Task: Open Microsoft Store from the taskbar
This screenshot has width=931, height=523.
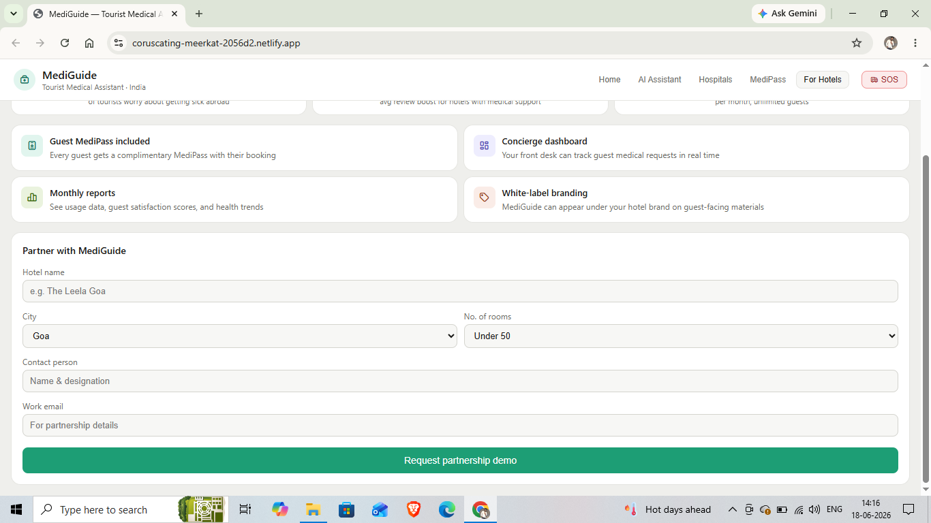Action: point(346,509)
